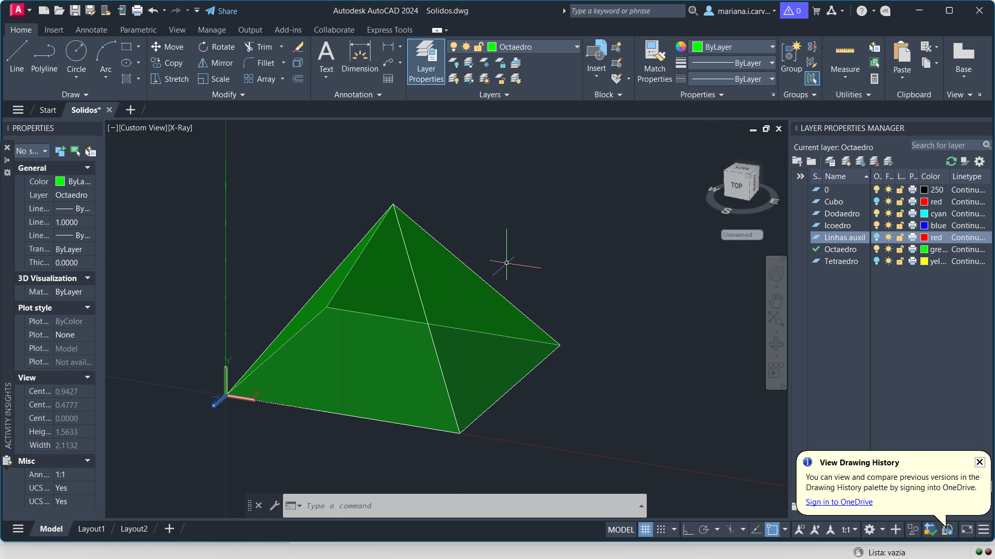Turn off the Cubo layer lightbulb
Viewport: 995px width, 559px height.
(x=876, y=202)
